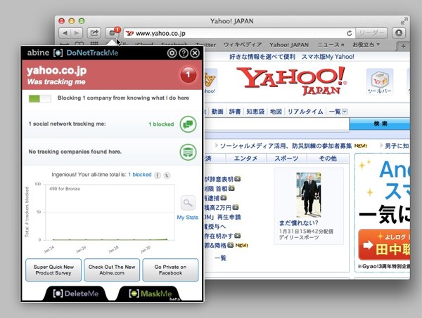Click the ツールバー cube icon
422x318 pixels.
[x=380, y=81]
